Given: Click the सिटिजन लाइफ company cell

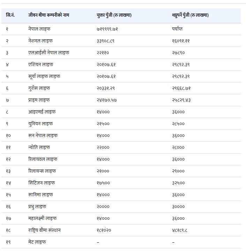Looking at the screenshot, I should 41,183.
